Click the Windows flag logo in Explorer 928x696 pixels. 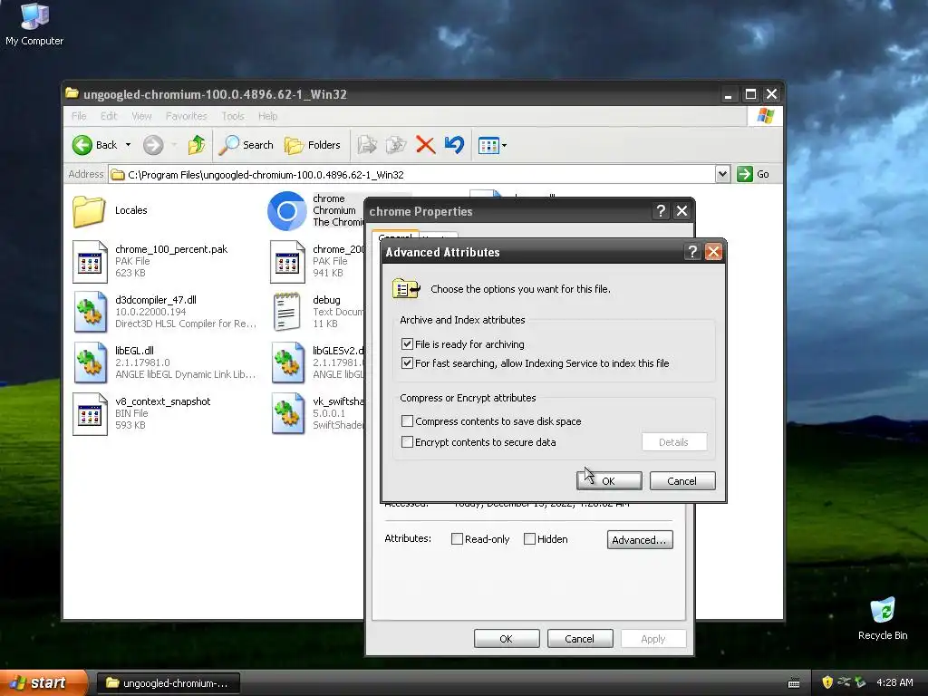click(765, 115)
